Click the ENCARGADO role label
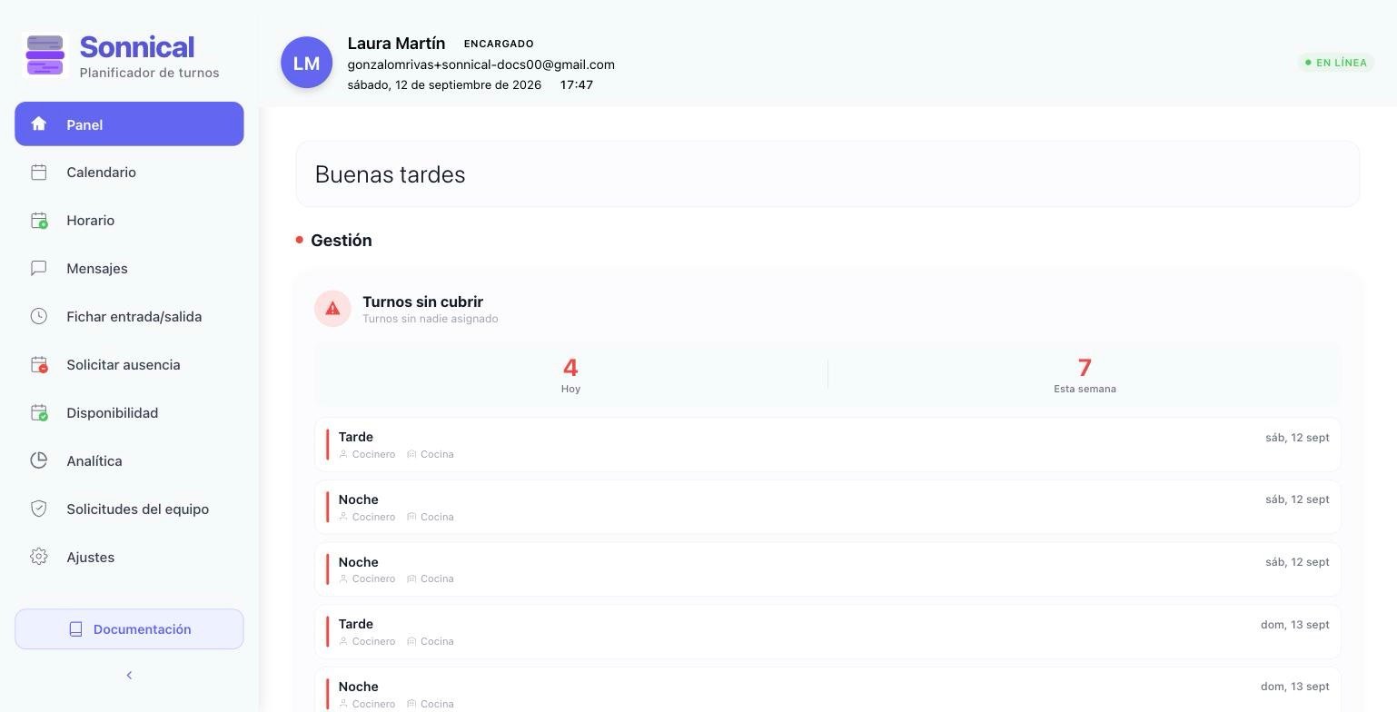 pos(499,44)
